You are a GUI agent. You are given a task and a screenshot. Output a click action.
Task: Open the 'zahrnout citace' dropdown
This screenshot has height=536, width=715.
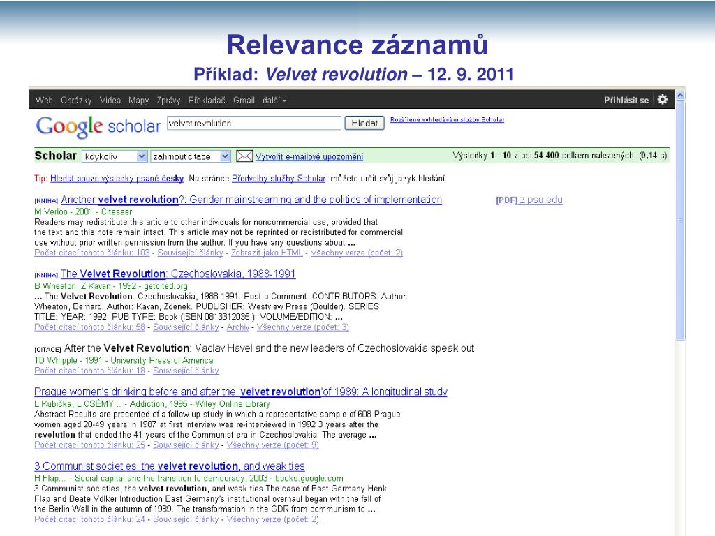coord(190,156)
